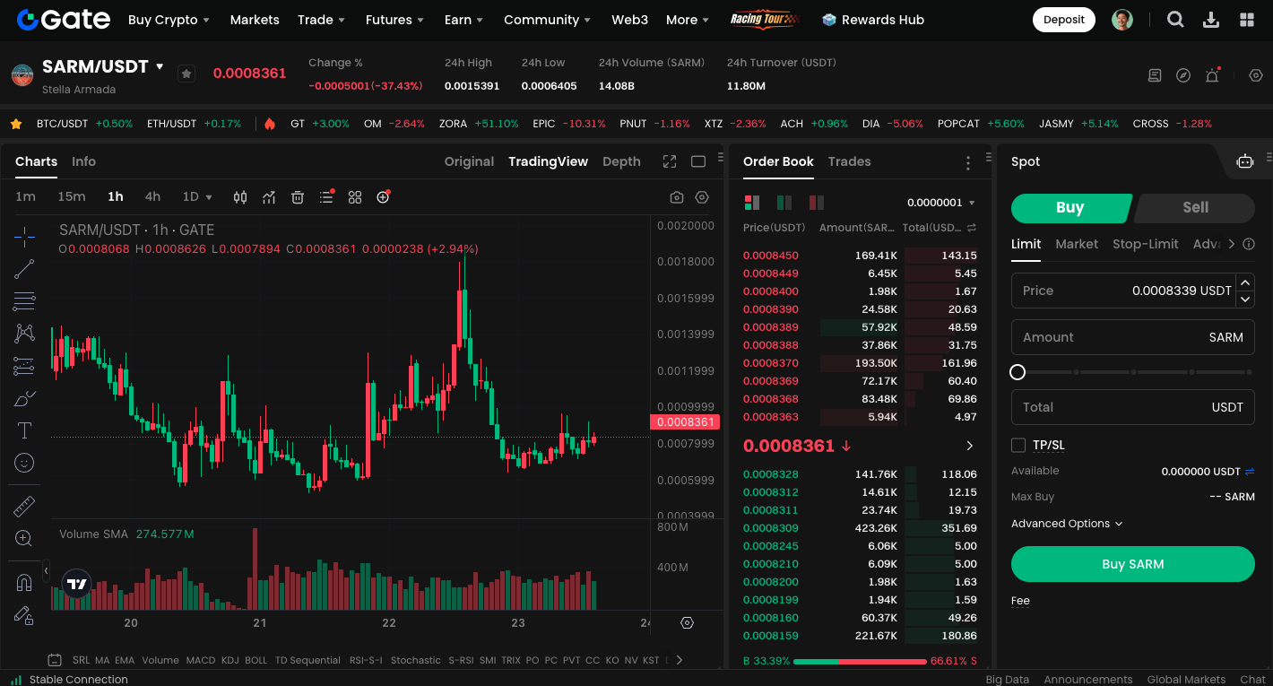The height and width of the screenshot is (686, 1273).
Task: Show more indicators arrow at bottom
Action: [x=679, y=660]
